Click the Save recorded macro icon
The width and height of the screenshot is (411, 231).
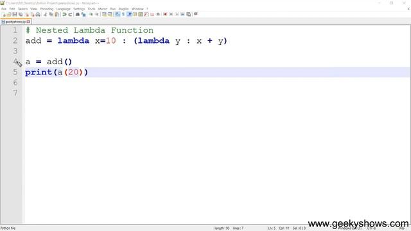(188, 14)
